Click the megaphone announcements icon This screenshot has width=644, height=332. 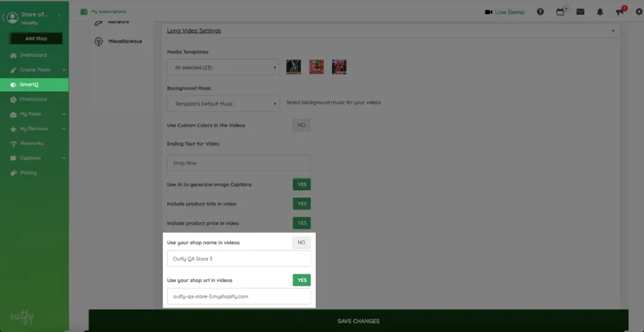point(620,12)
